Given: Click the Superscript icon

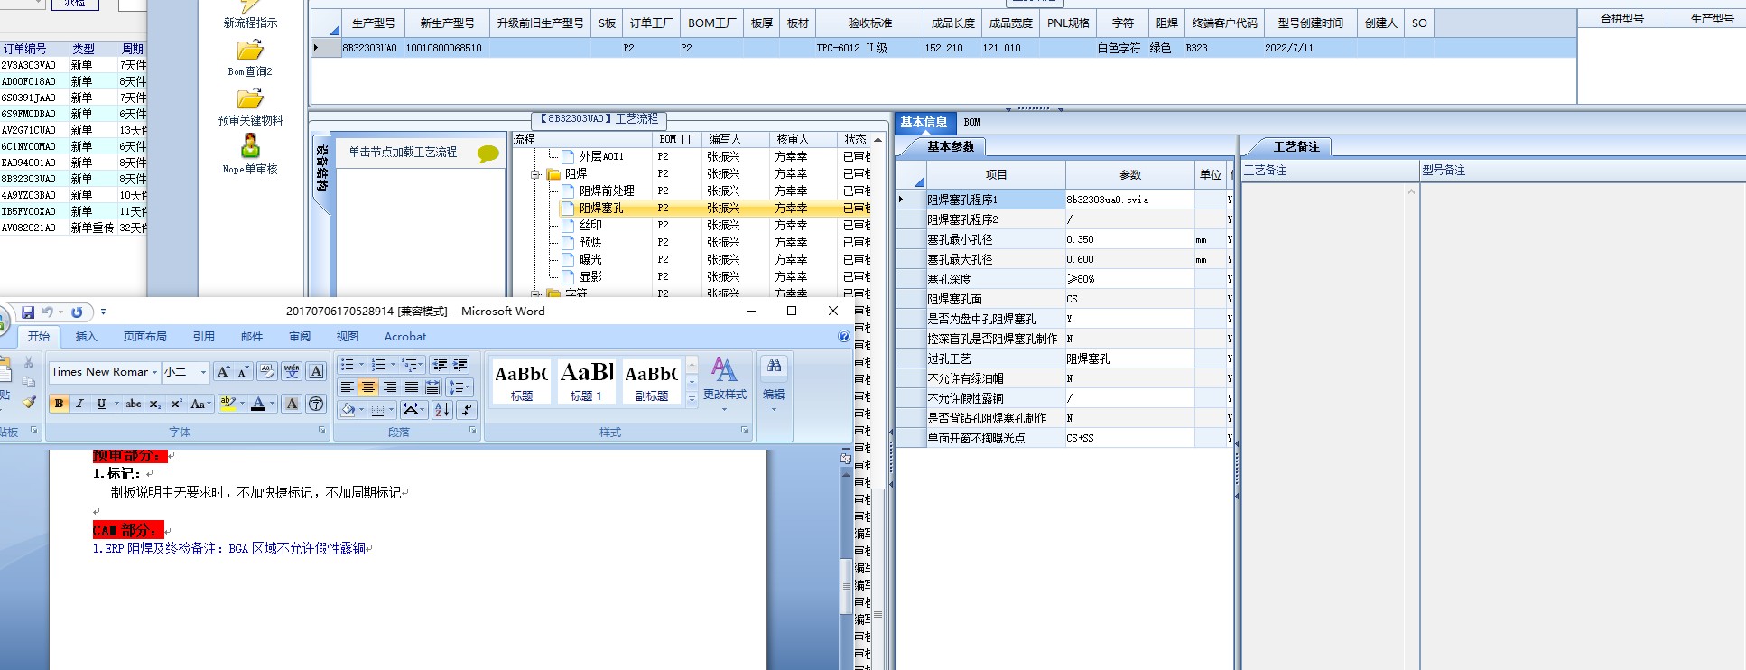Looking at the screenshot, I should point(176,404).
